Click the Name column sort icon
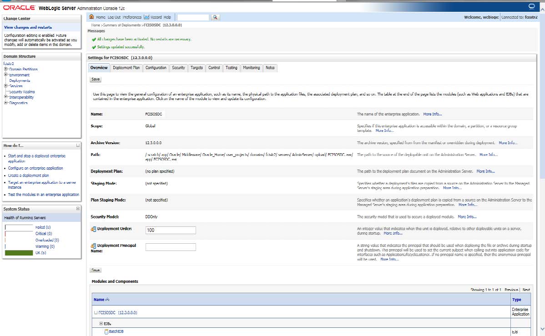The height and width of the screenshot is (336, 545). click(107, 300)
